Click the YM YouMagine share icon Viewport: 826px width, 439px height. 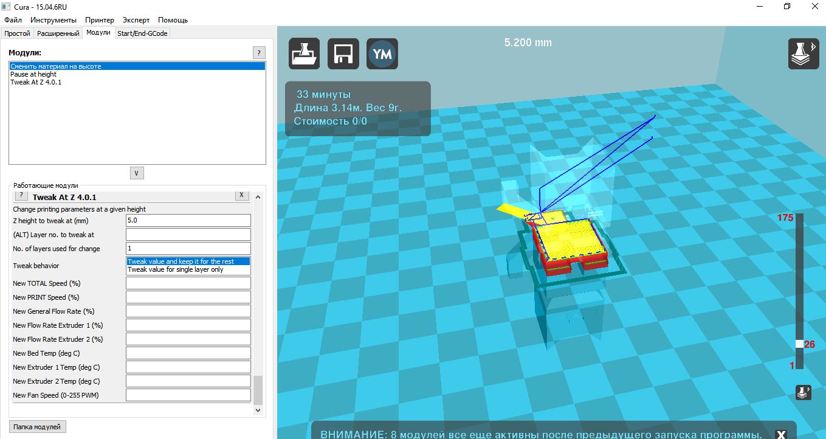382,54
